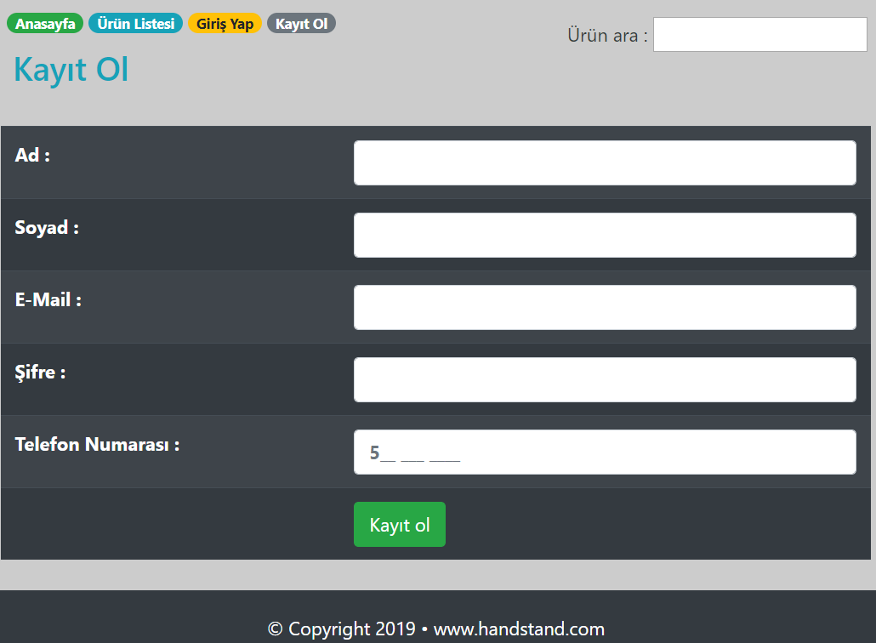
Task: Click the Telefon Numarası phone field
Action: click(605, 452)
